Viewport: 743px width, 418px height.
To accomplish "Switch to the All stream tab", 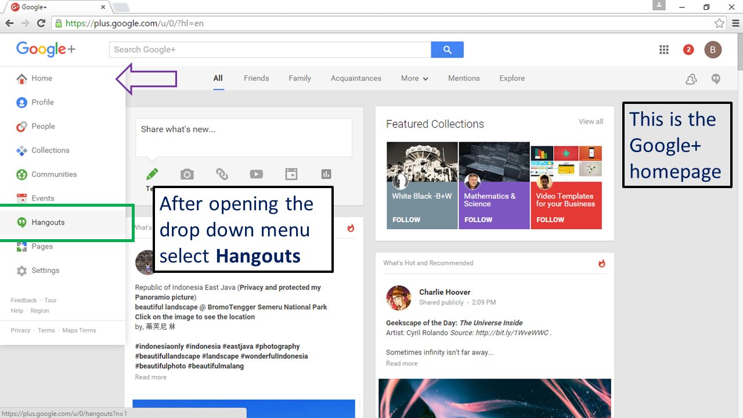I will [x=218, y=78].
